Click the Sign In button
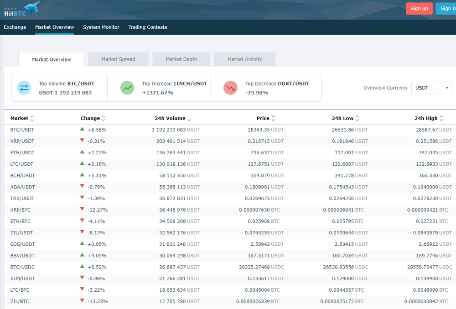This screenshot has height=309, width=456. click(x=447, y=8)
